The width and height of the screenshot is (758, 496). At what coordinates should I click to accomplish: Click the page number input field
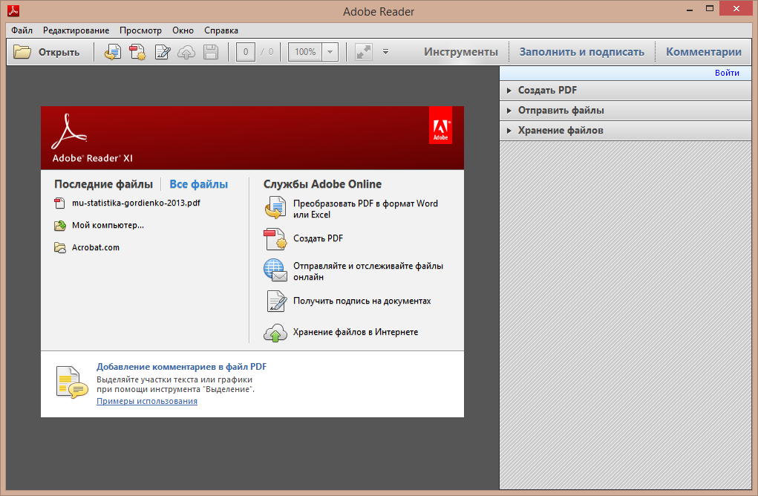click(246, 52)
